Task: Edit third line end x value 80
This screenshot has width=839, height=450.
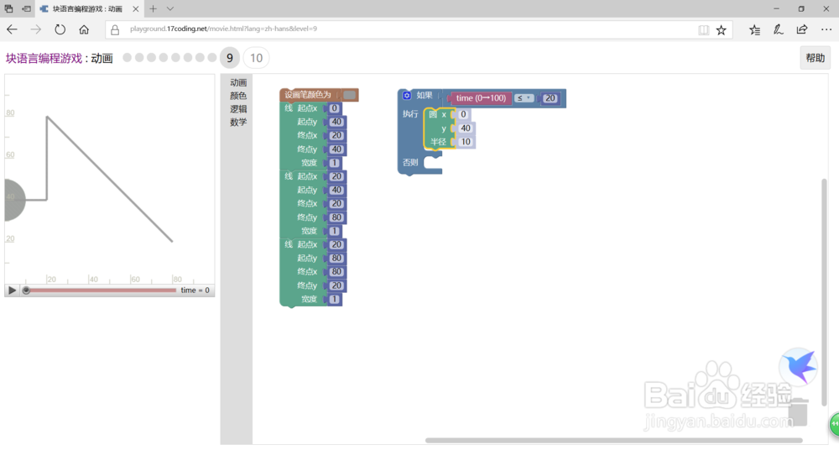Action: coord(336,272)
